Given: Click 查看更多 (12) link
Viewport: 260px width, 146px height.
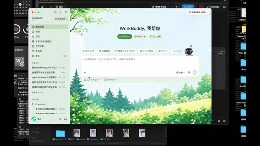Looking at the screenshot, I should coord(37,92).
